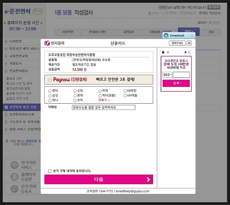Choose 우리 card option
Viewport: 230px width, 205px height.
[75, 101]
